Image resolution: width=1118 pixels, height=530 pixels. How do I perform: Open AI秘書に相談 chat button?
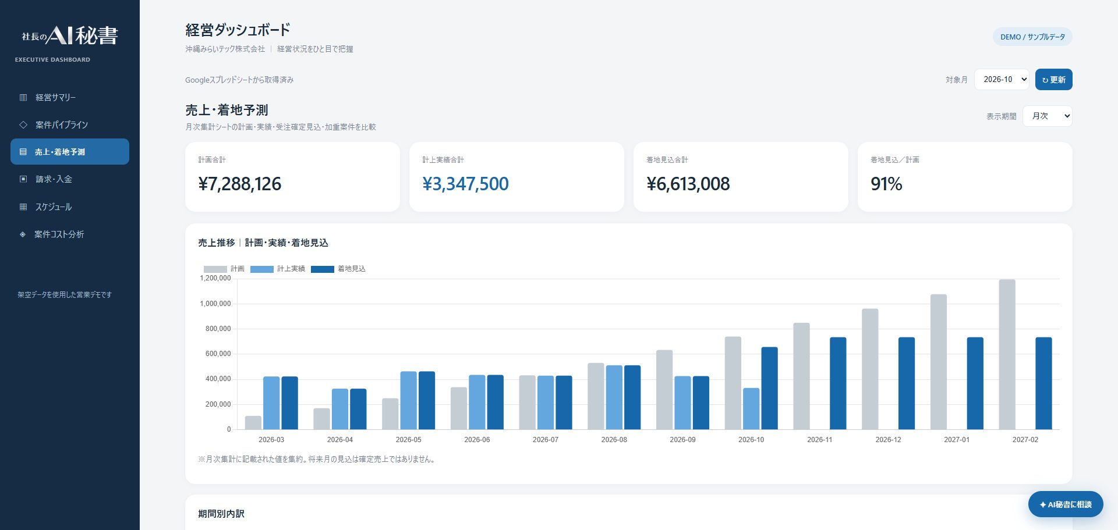pyautogui.click(x=1066, y=504)
